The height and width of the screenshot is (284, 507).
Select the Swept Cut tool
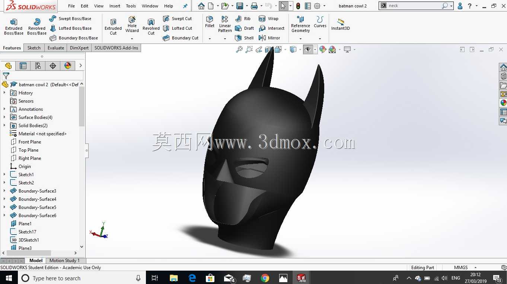tap(177, 19)
